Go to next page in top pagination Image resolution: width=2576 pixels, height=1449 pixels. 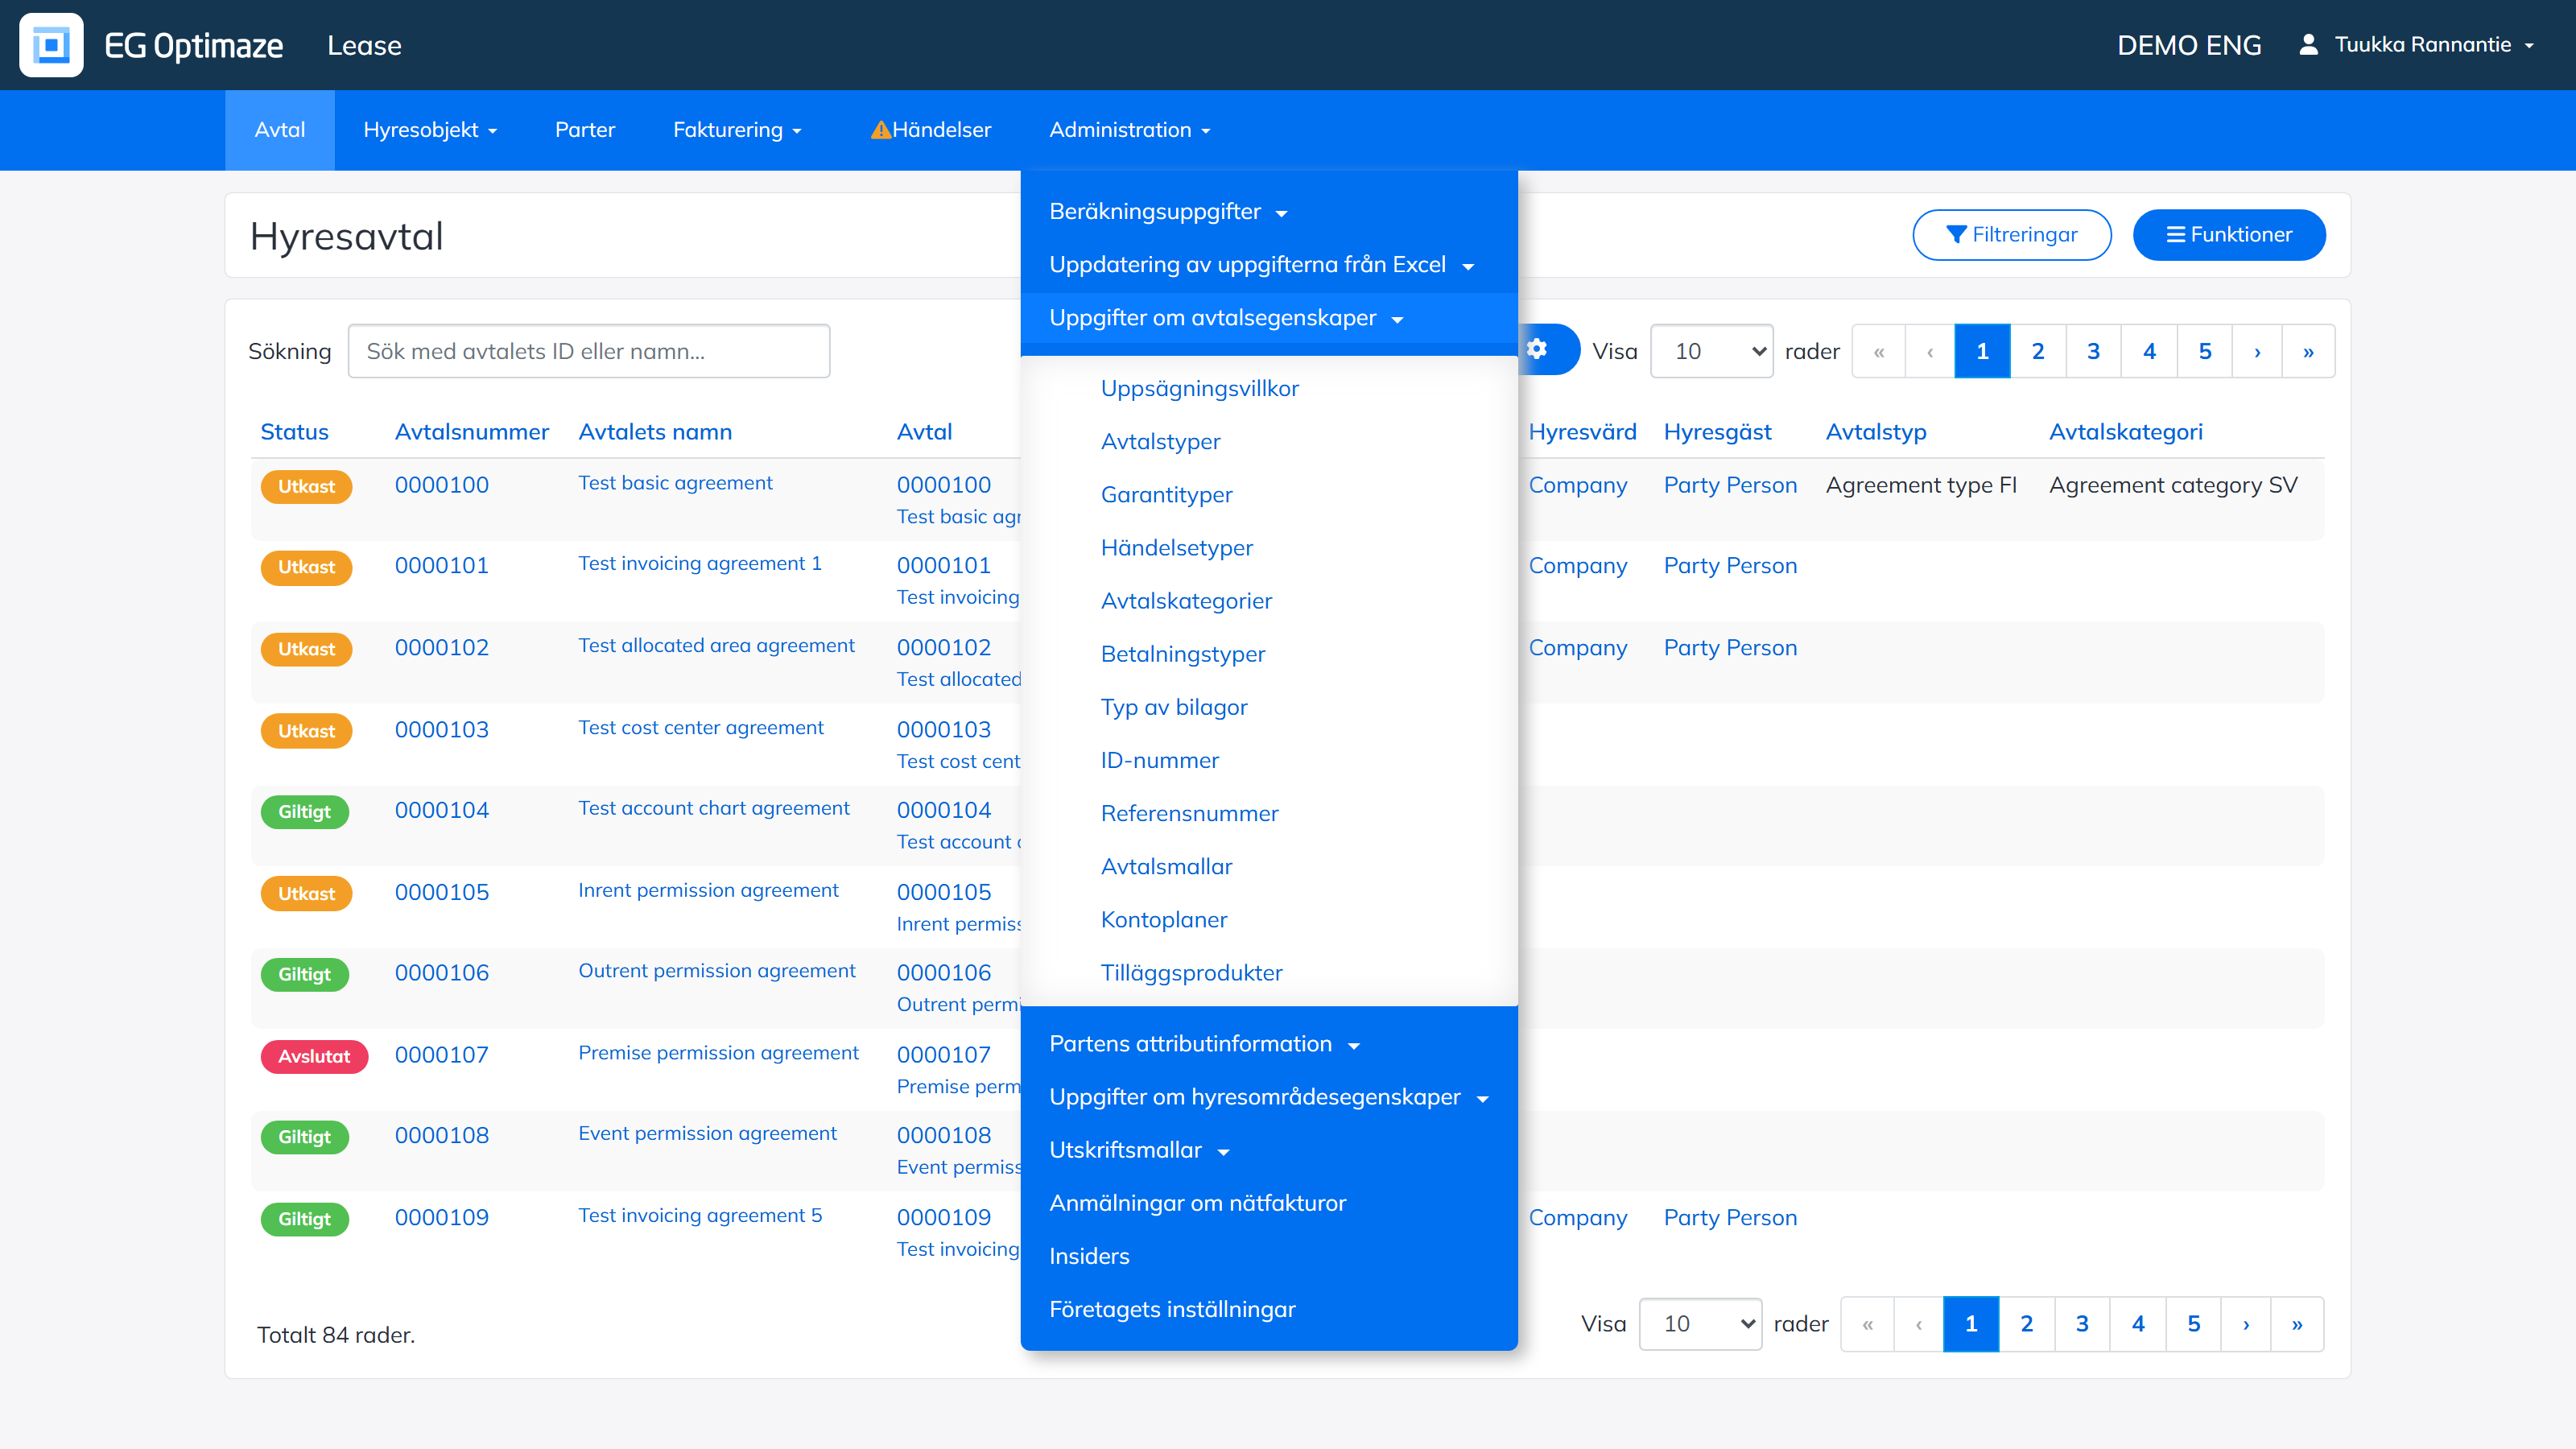[x=2257, y=351]
